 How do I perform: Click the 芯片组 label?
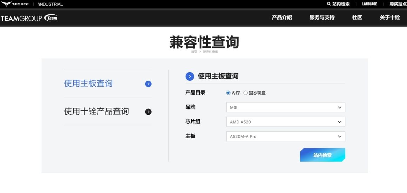(193, 121)
